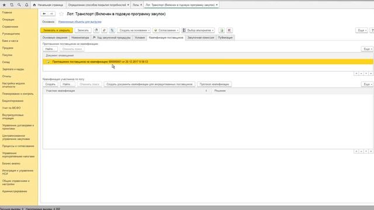Viewport: 374px width, 210px height.
Task: Open Еще menu of the invitations list
Action: 368,49
